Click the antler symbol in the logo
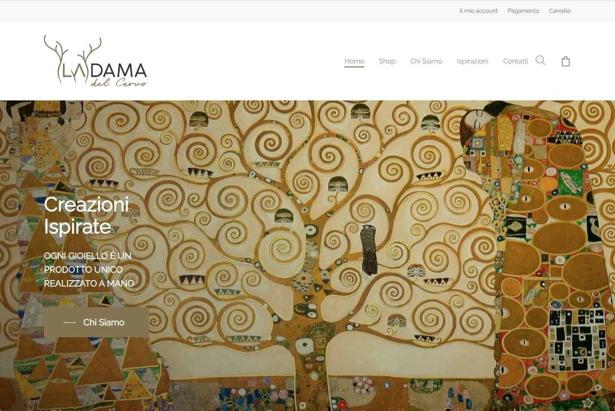This screenshot has width=615, height=411. (x=72, y=57)
